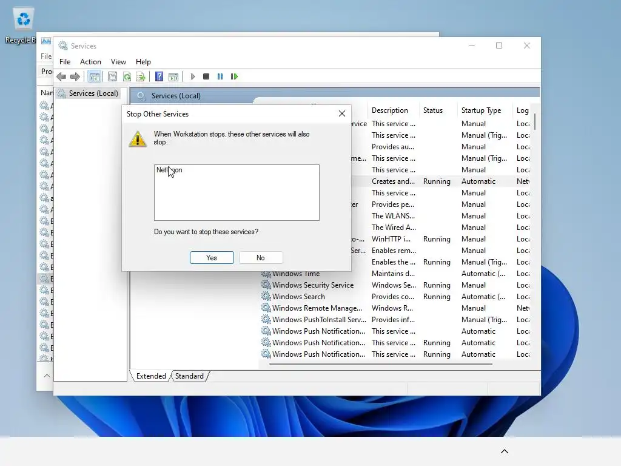Click the 'Provides pe...' description cell
621x466 pixels.
(393, 204)
